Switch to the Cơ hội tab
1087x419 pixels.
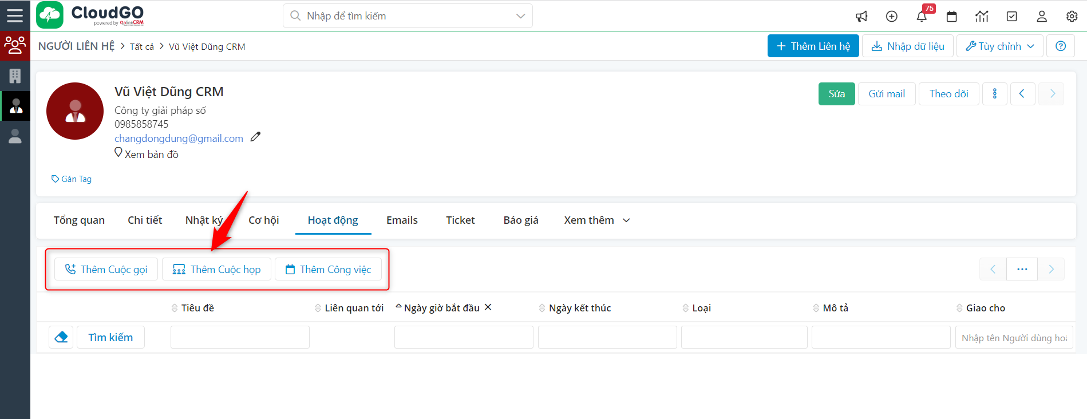click(263, 220)
